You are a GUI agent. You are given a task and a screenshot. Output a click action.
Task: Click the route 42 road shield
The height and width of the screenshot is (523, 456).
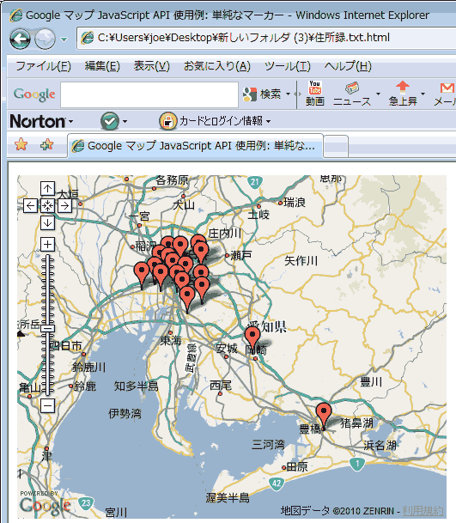click(x=277, y=483)
